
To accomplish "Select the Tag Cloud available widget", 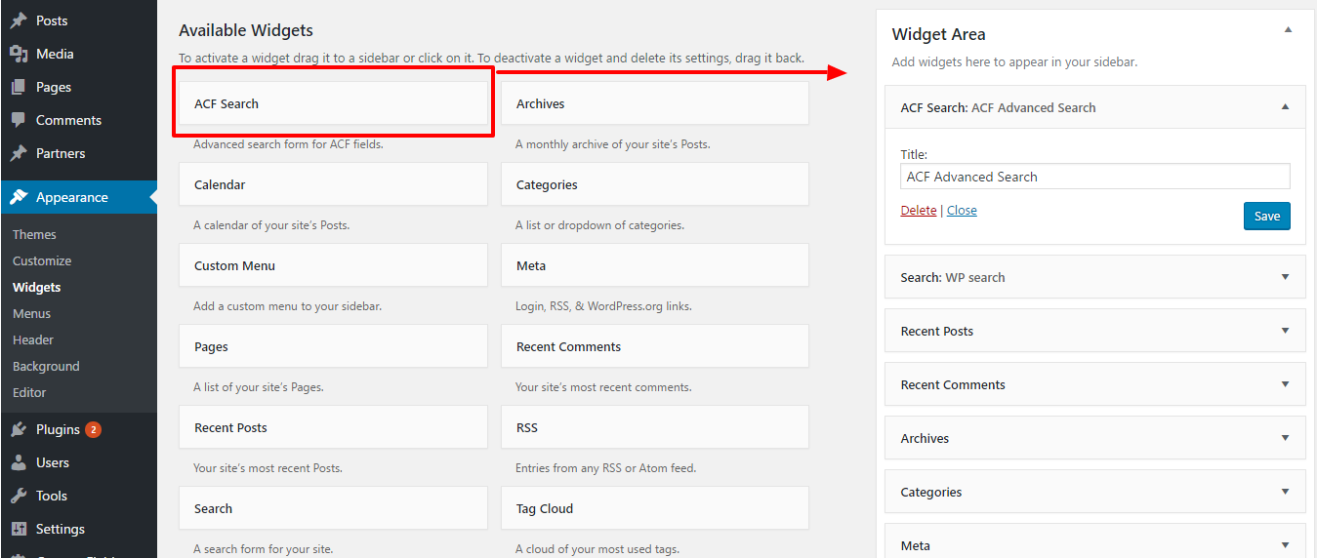I will pyautogui.click(x=655, y=508).
